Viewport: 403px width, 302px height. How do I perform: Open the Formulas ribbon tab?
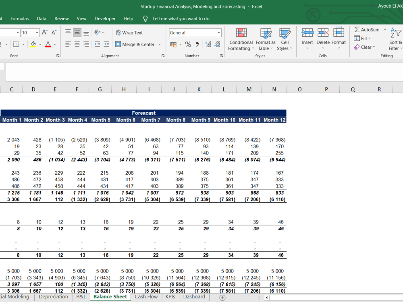(x=20, y=19)
